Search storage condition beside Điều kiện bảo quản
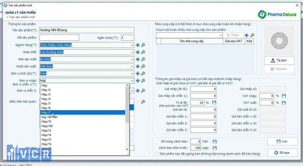 (143, 102)
